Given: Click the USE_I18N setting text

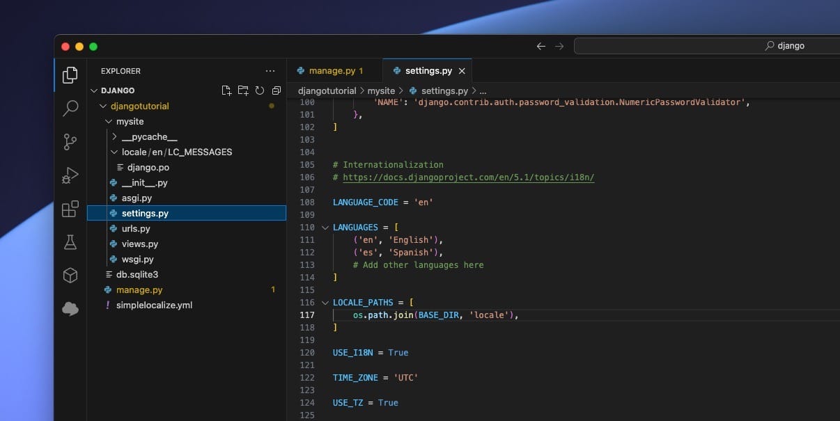Looking at the screenshot, I should coord(353,353).
